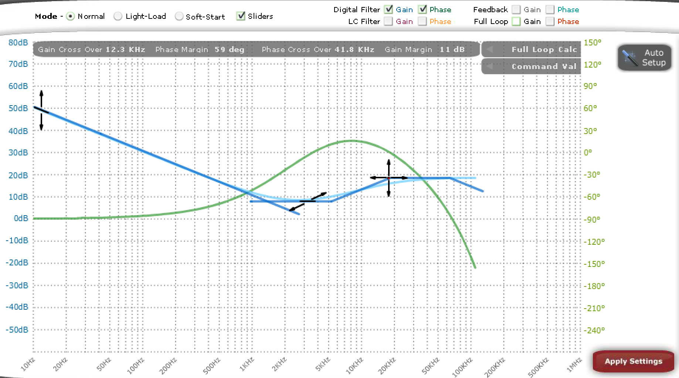The width and height of the screenshot is (679, 378).
Task: Click the Auto Setup wand icon
Action: tap(630, 58)
